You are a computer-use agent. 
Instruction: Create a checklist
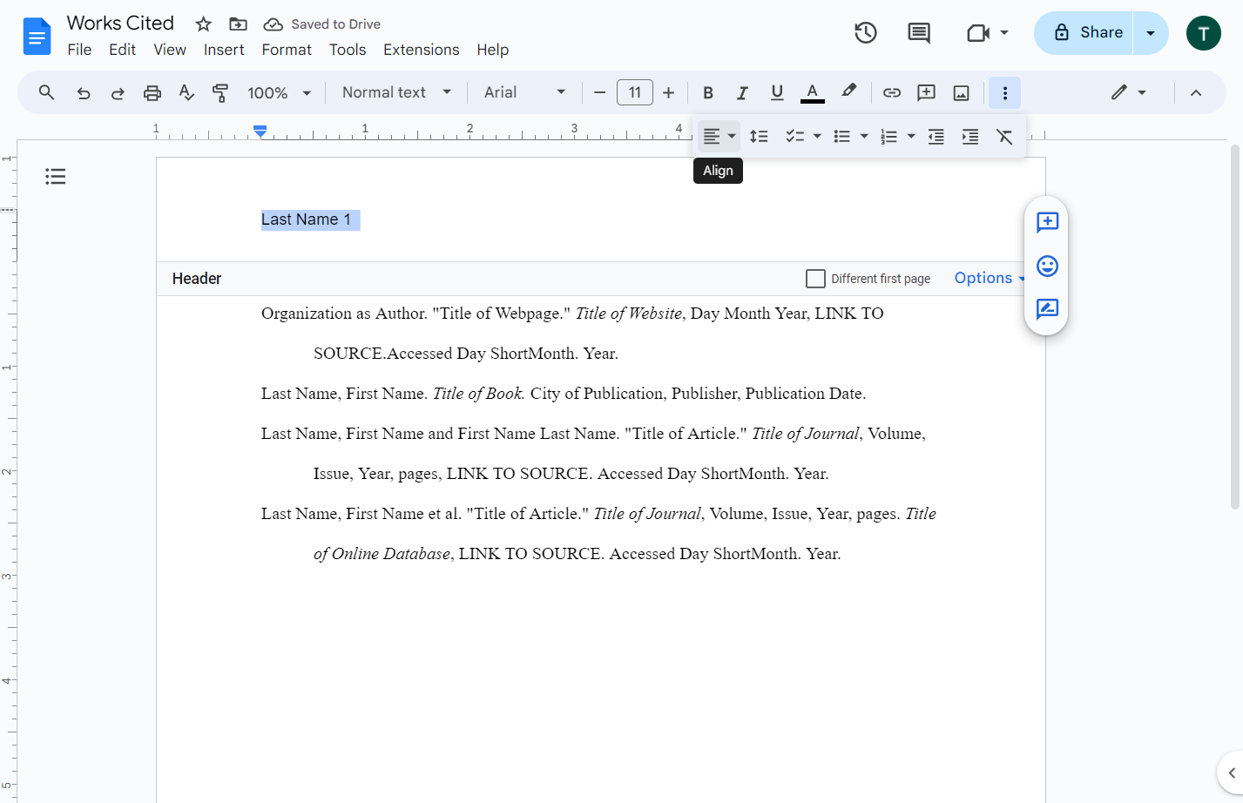pyautogui.click(x=794, y=137)
